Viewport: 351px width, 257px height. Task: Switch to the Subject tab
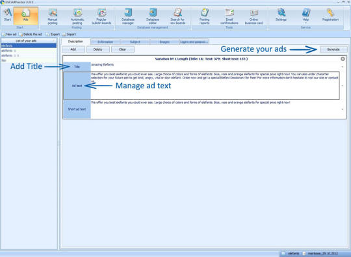pos(135,42)
